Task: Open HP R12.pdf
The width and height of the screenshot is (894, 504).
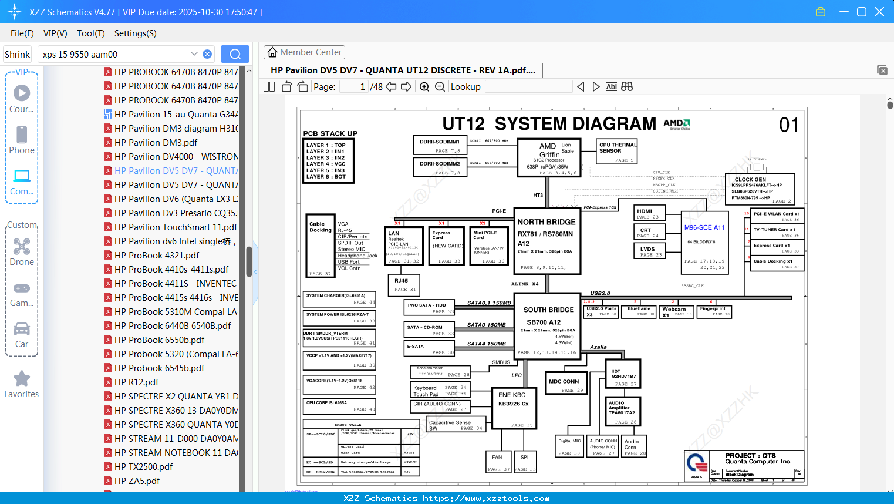Action: (x=131, y=382)
